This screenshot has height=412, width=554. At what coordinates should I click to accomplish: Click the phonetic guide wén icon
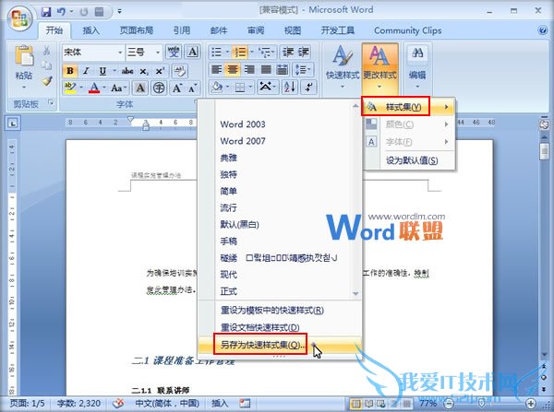174,53
